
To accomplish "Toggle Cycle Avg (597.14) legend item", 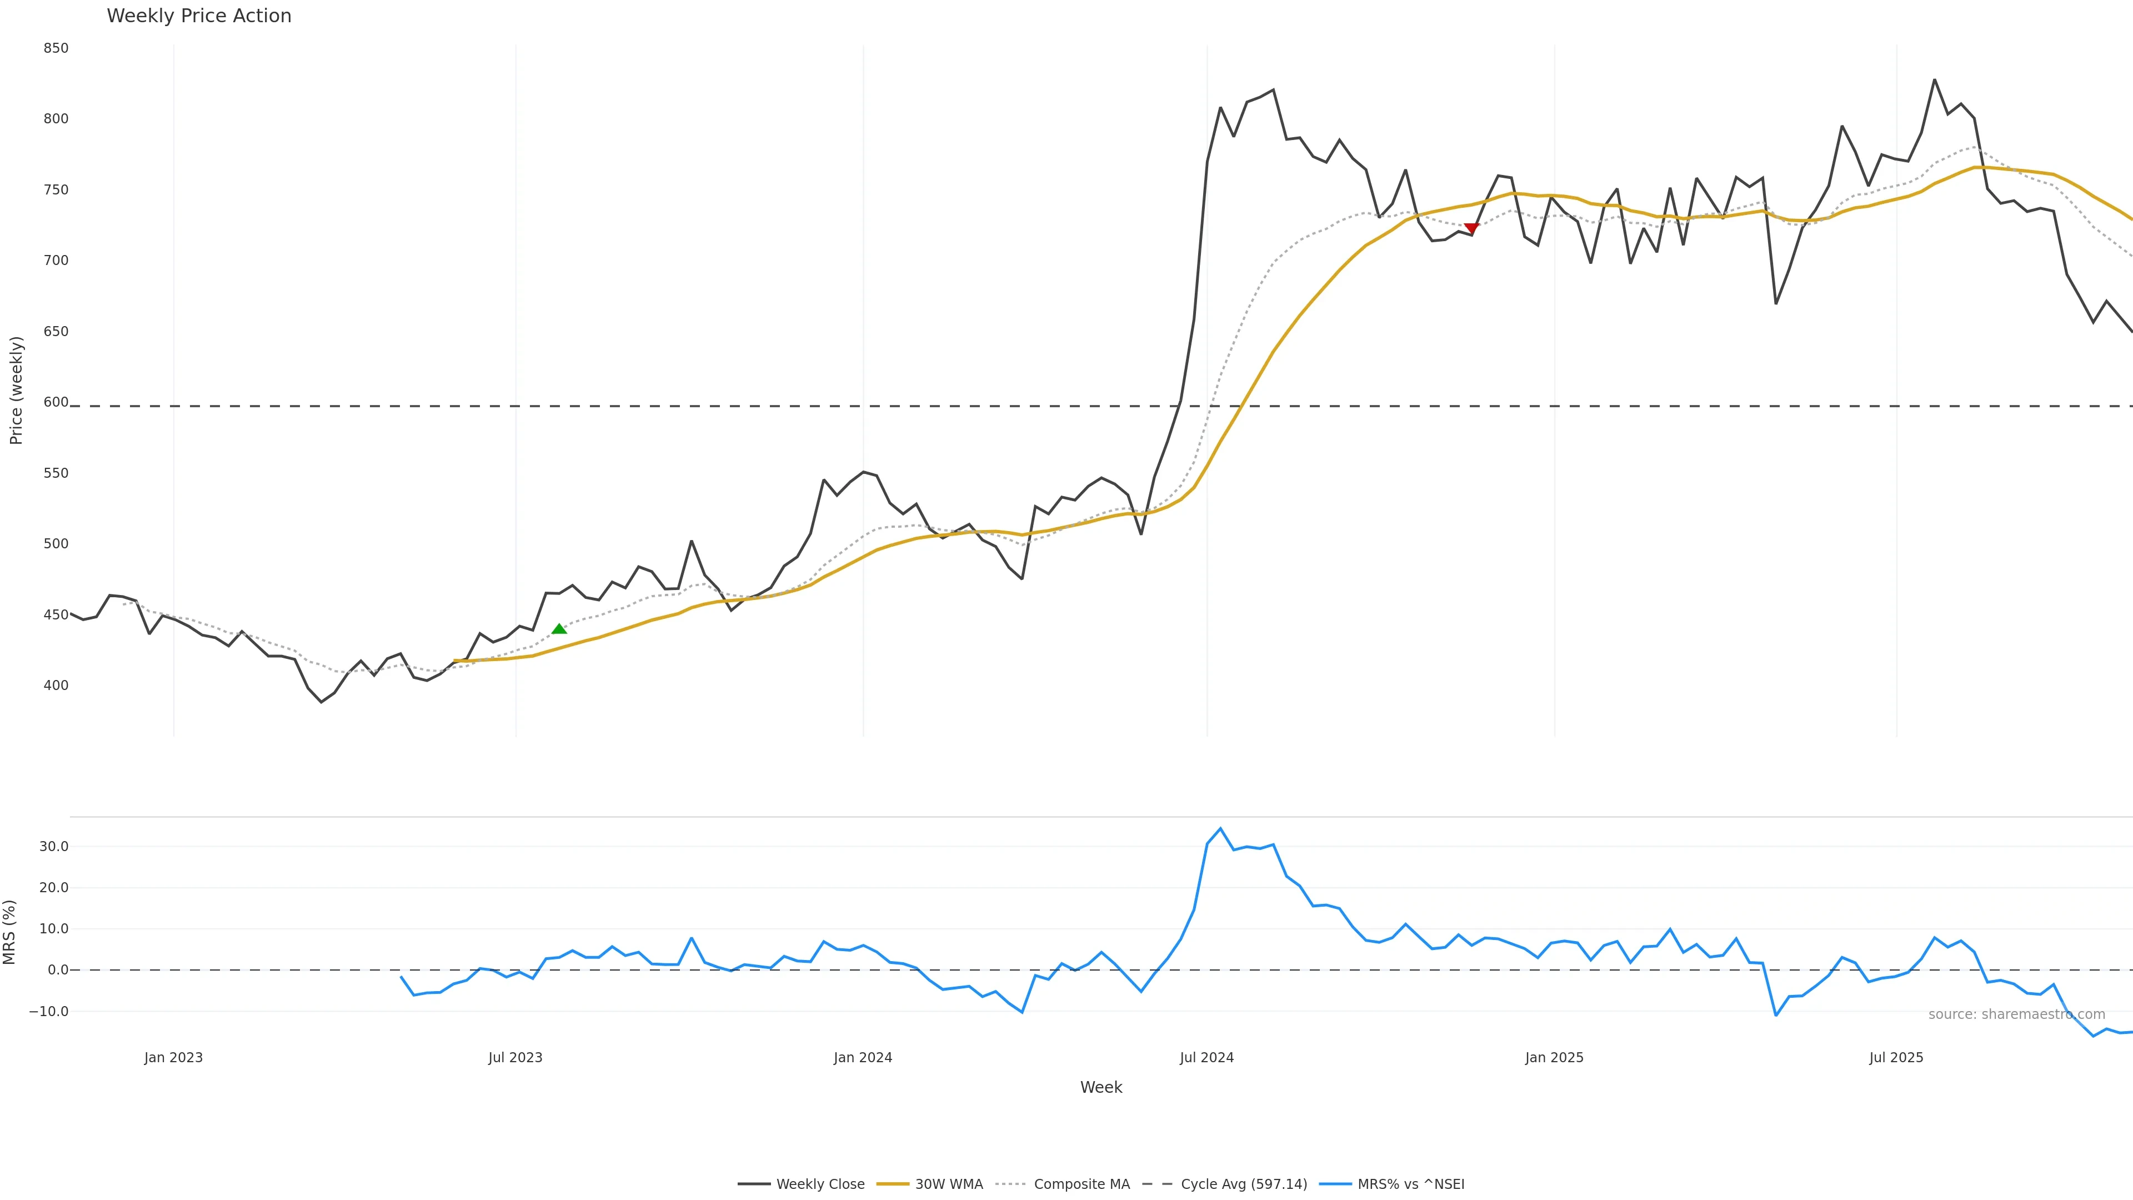I will [1244, 1184].
